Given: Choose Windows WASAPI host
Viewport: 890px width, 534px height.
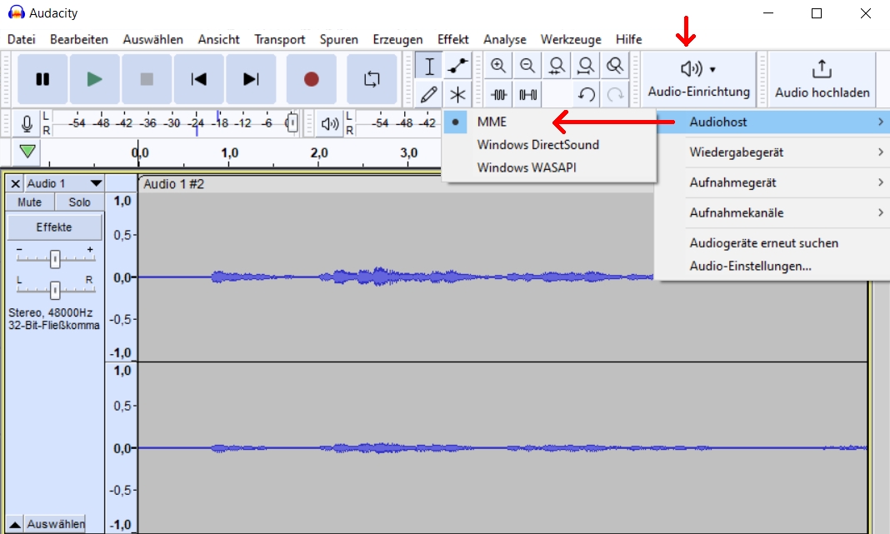Looking at the screenshot, I should click(x=549, y=167).
